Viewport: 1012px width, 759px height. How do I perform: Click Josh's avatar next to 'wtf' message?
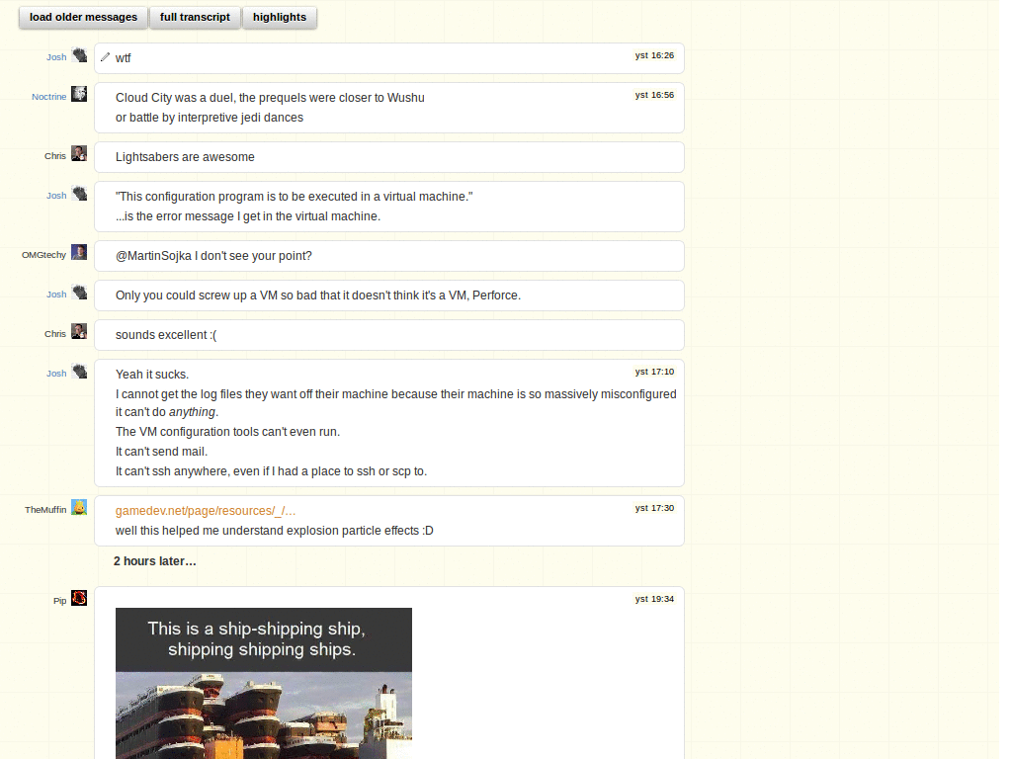point(79,55)
